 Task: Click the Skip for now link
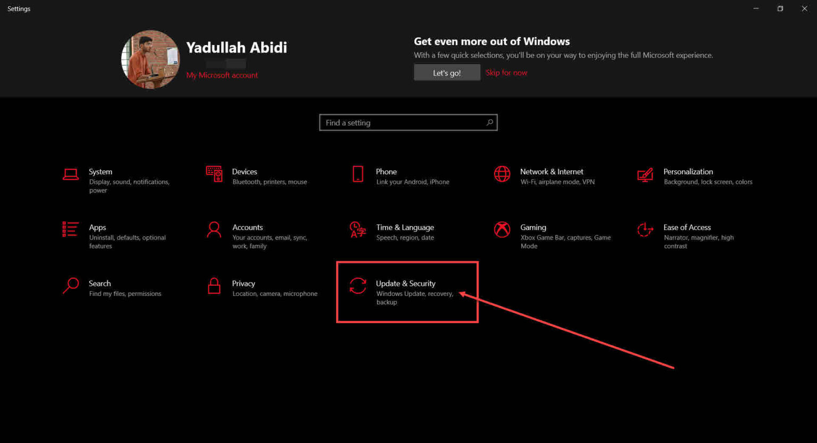[x=506, y=72]
